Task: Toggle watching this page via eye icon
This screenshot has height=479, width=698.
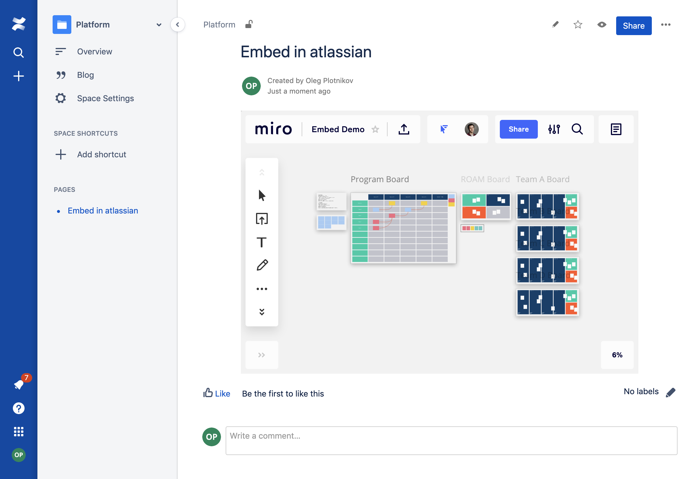Action: (x=601, y=25)
